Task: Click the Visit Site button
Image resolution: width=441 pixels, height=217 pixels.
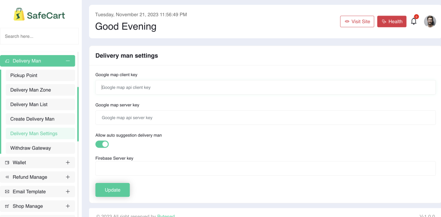Action: pyautogui.click(x=357, y=22)
